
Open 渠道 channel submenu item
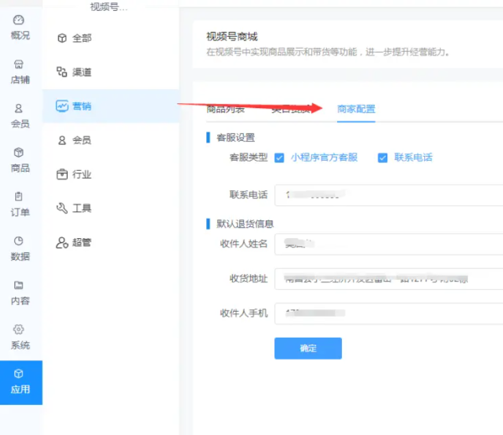81,72
